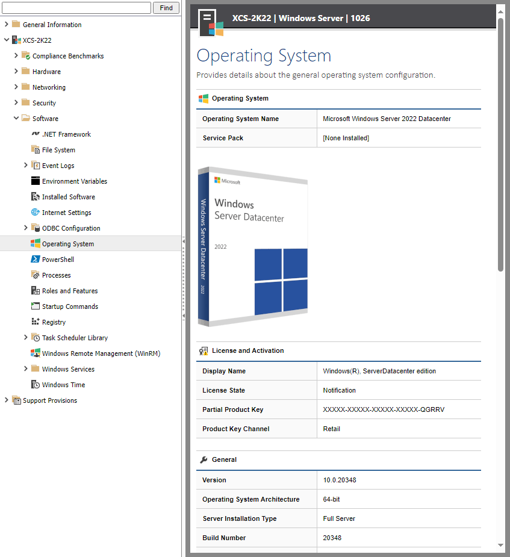
Task: Open Environment Variables page
Action: [75, 181]
